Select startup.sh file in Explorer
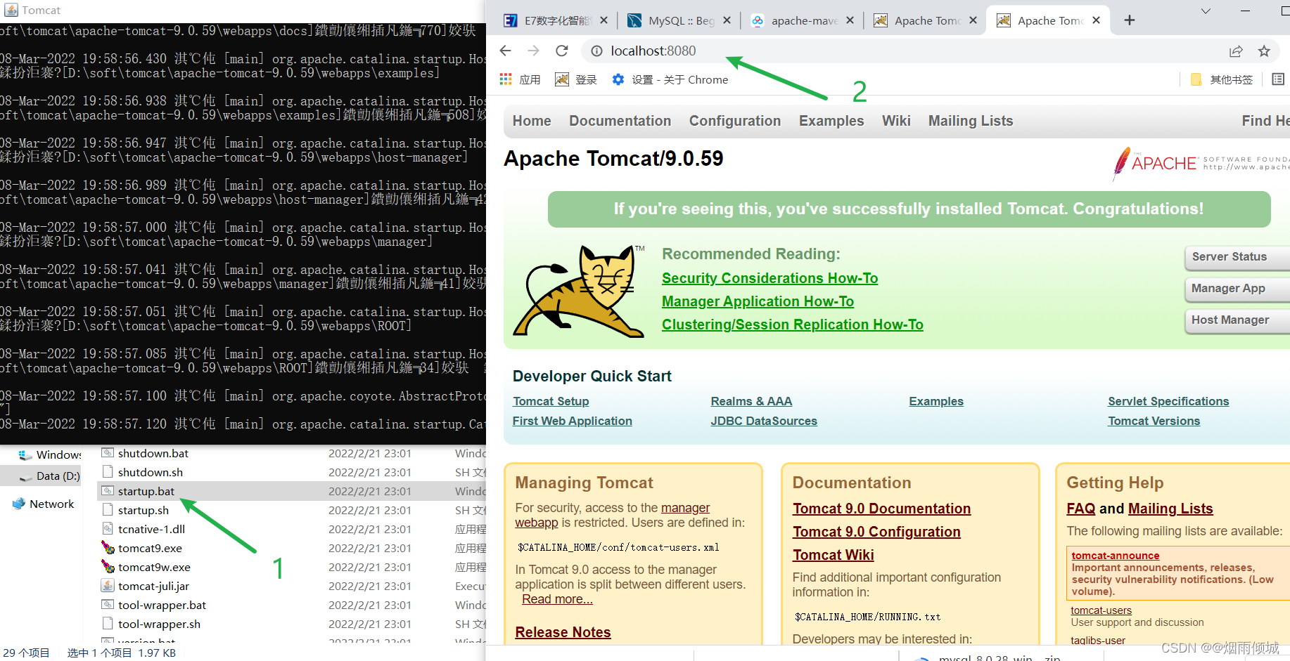Viewport: 1290px width, 661px height. (x=143, y=510)
